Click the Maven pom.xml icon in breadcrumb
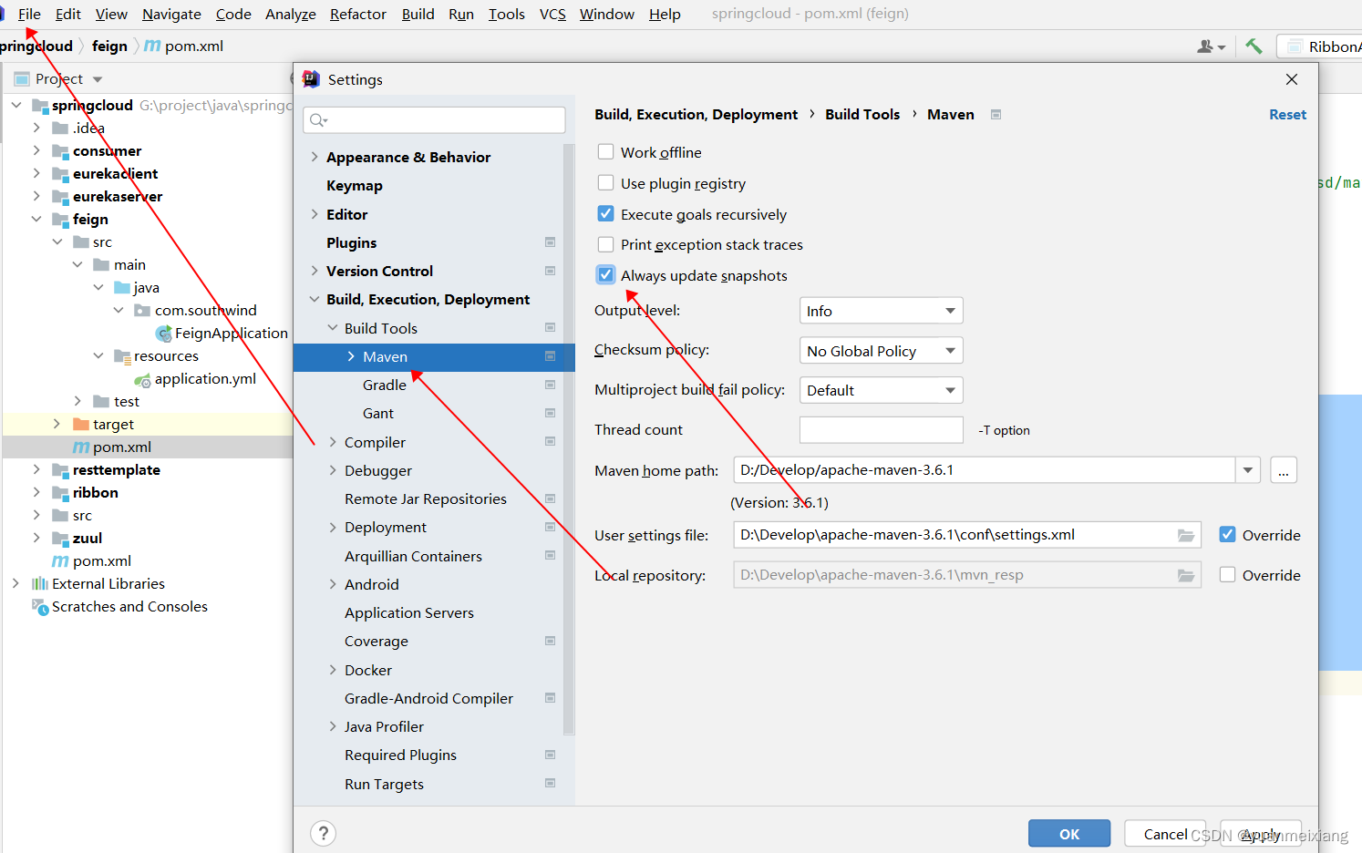This screenshot has height=853, width=1362. click(x=152, y=46)
